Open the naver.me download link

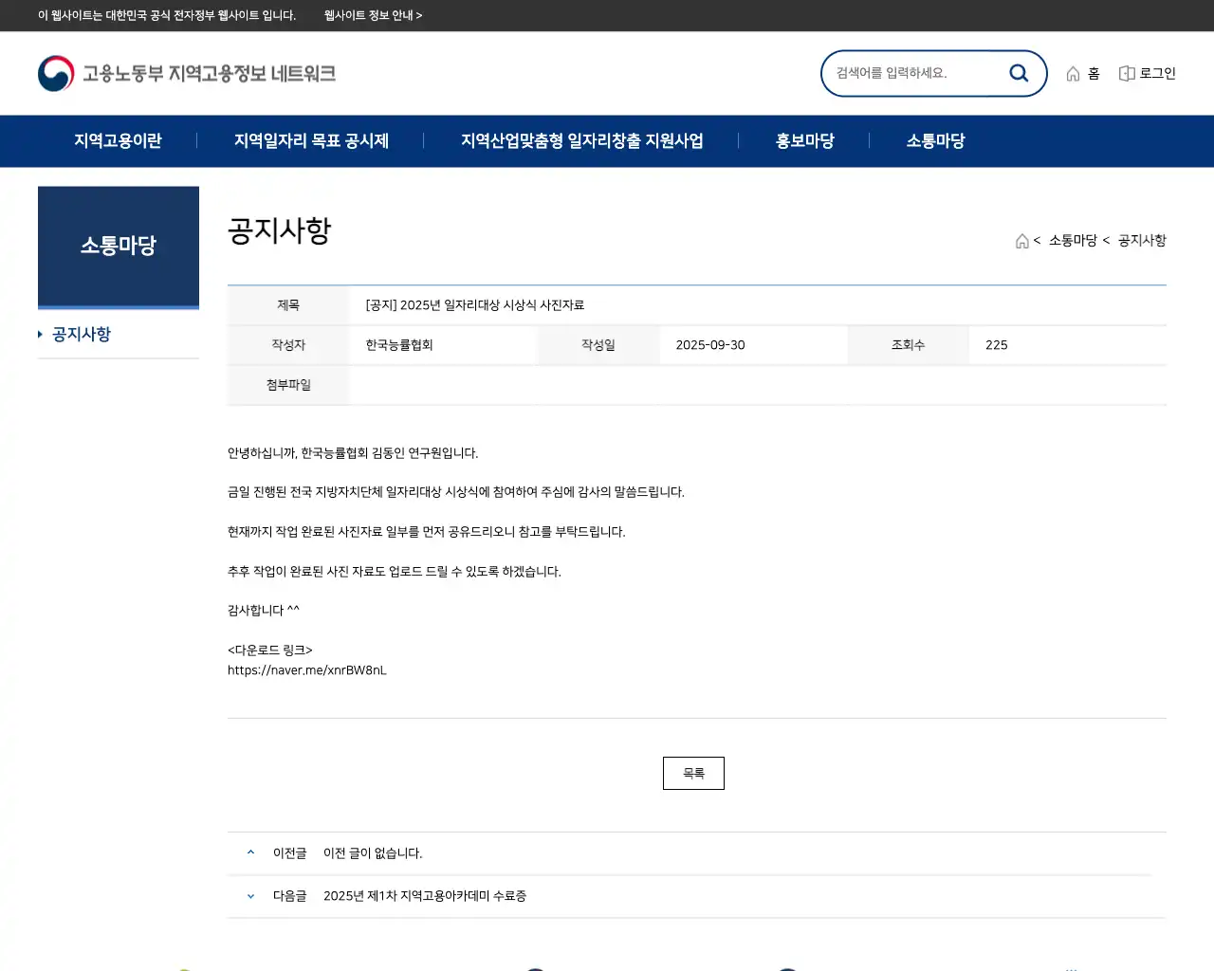(x=307, y=669)
